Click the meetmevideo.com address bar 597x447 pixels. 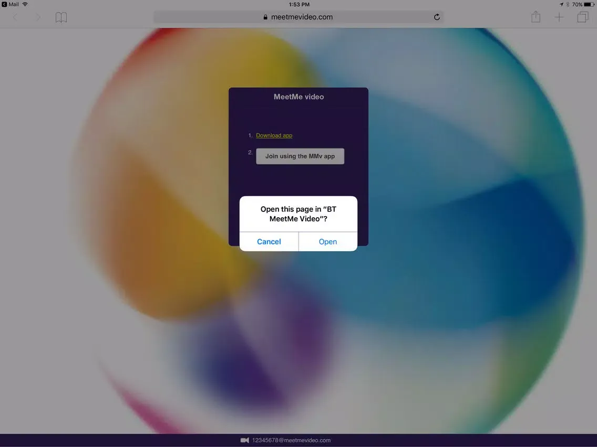click(x=298, y=17)
